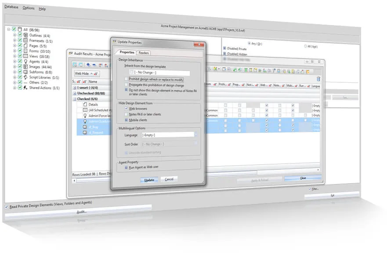Expand the (-unset-) (4/4) group
Screen dimensions: 387x255
(75, 87)
